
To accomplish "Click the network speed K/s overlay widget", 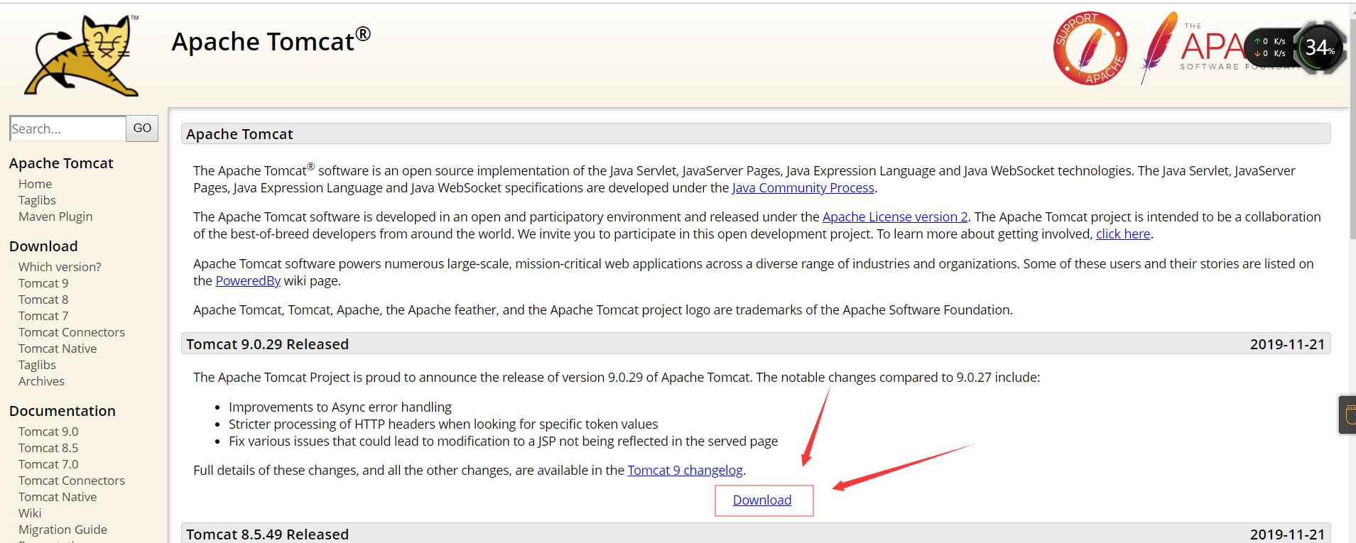I will point(1270,48).
